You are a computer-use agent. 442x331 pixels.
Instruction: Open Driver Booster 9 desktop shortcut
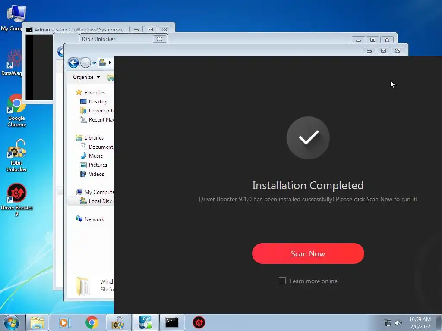(x=17, y=200)
